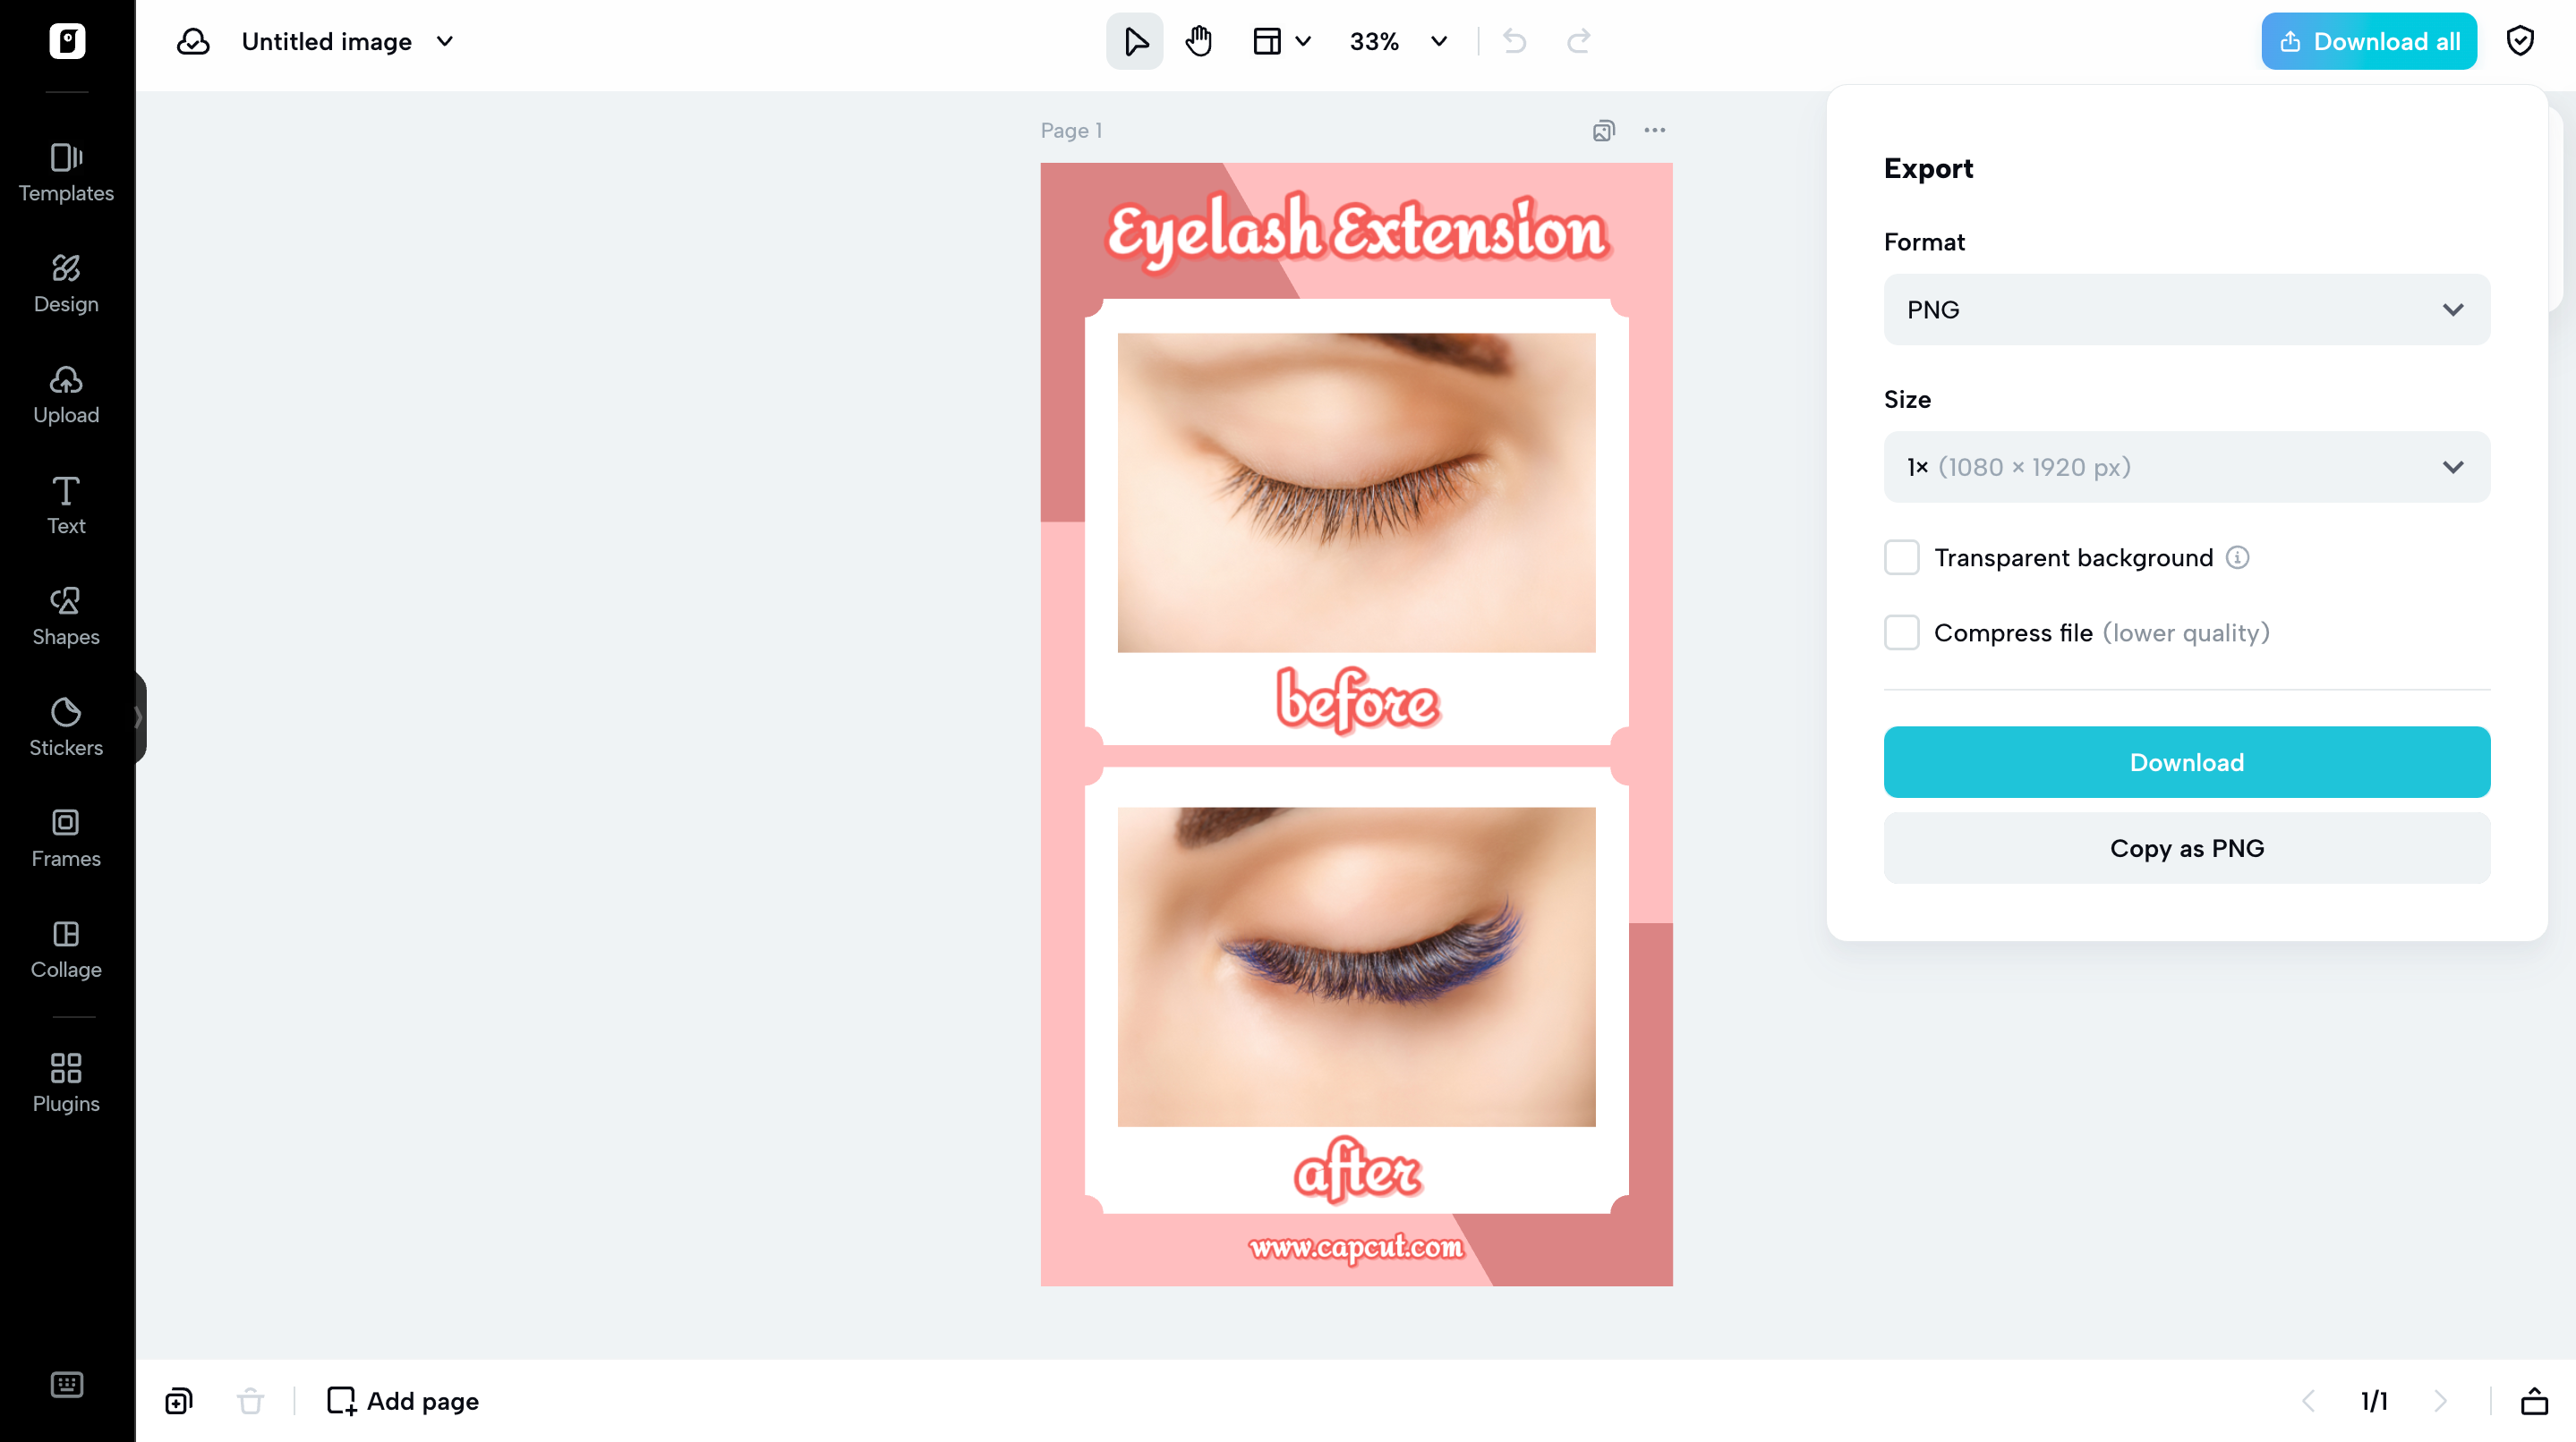
Task: Open the Frames sidebar panel
Action: pyautogui.click(x=66, y=837)
